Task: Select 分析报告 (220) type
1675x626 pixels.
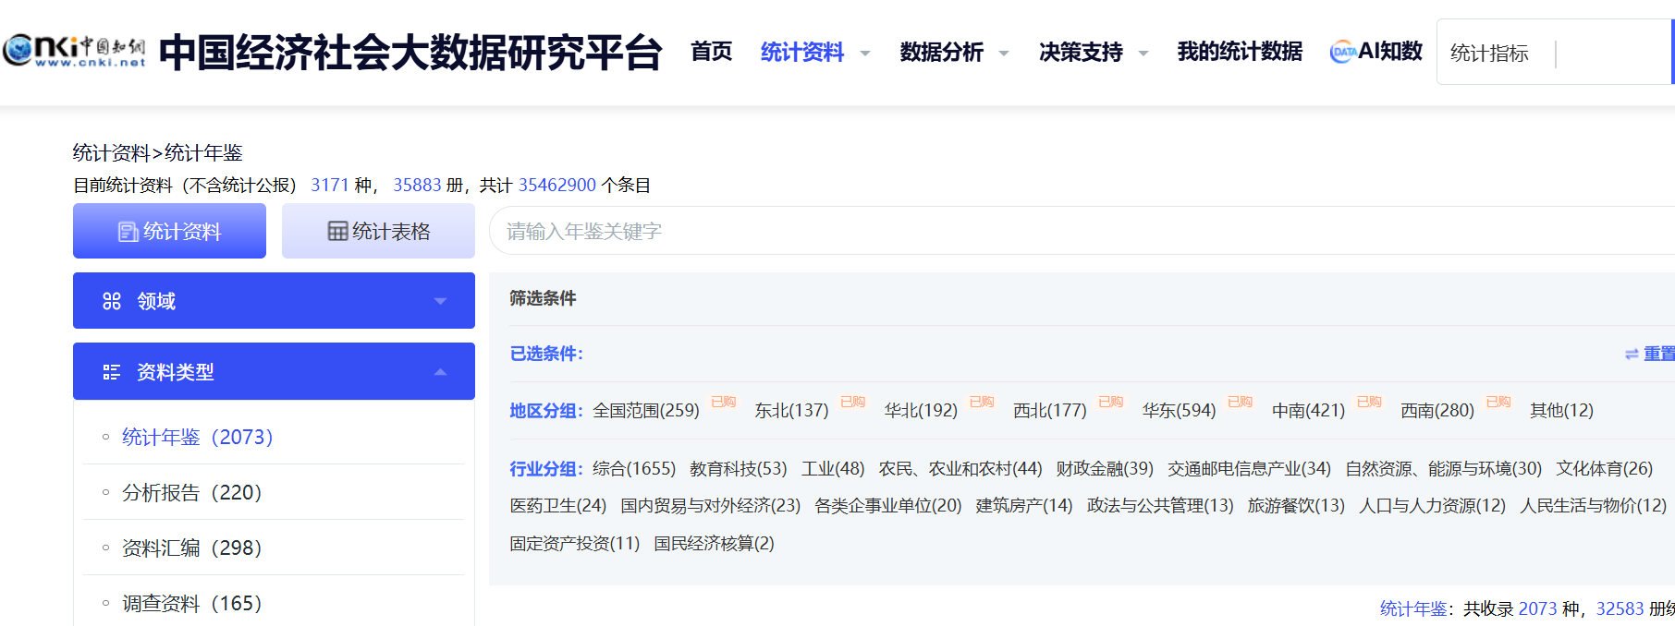Action: pyautogui.click(x=191, y=492)
